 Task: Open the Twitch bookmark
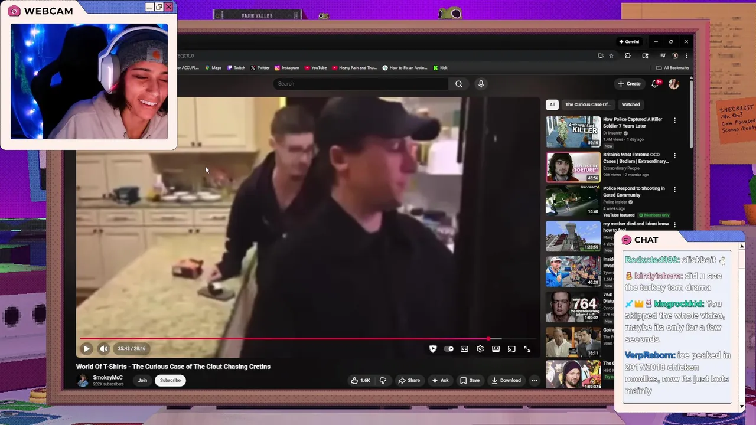click(x=236, y=68)
